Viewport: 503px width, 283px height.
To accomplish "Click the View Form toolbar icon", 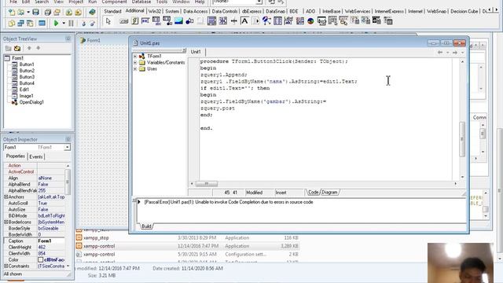I will 21,23.
